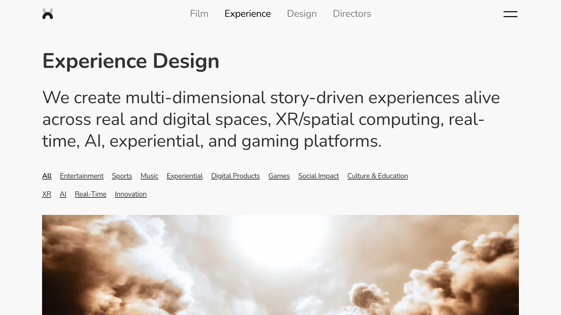Go to the Film section
This screenshot has width=561, height=315.
coord(199,14)
